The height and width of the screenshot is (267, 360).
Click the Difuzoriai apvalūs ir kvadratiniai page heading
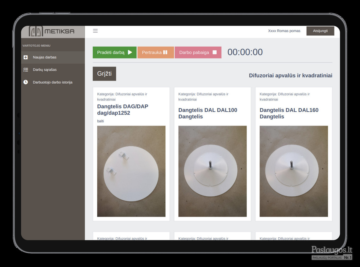[x=291, y=76]
